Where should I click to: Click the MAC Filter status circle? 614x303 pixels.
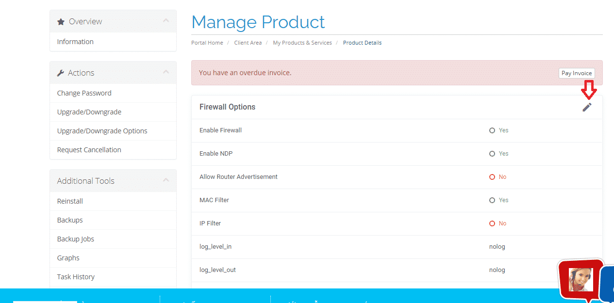(492, 200)
